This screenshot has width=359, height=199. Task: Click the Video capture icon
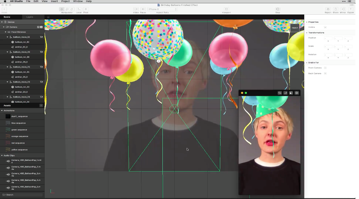tap(136, 9)
